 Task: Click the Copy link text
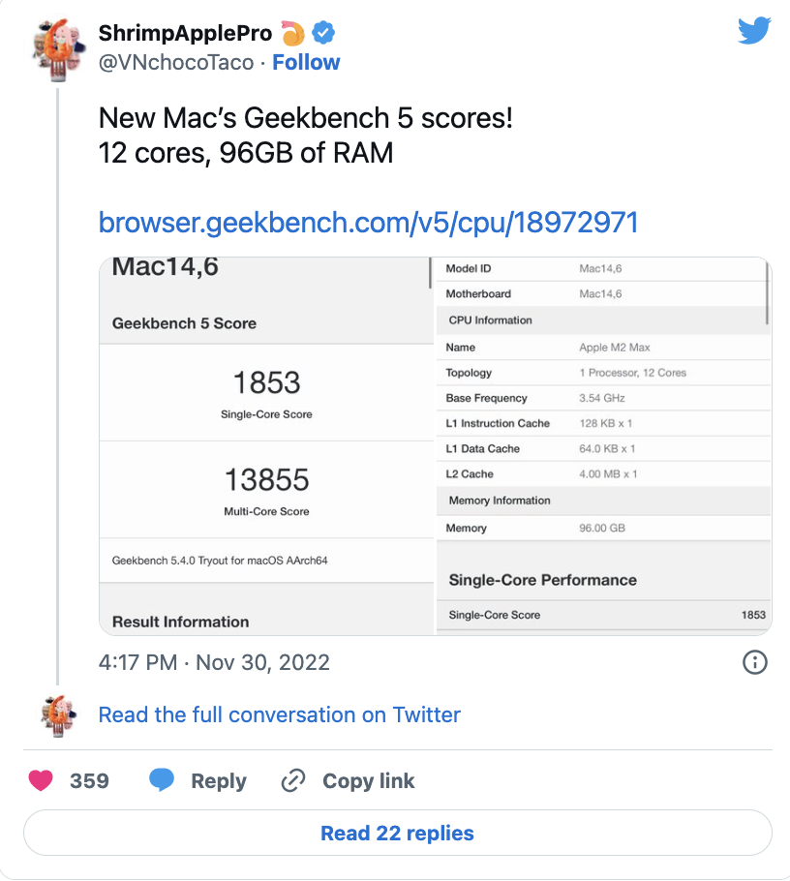coord(368,781)
